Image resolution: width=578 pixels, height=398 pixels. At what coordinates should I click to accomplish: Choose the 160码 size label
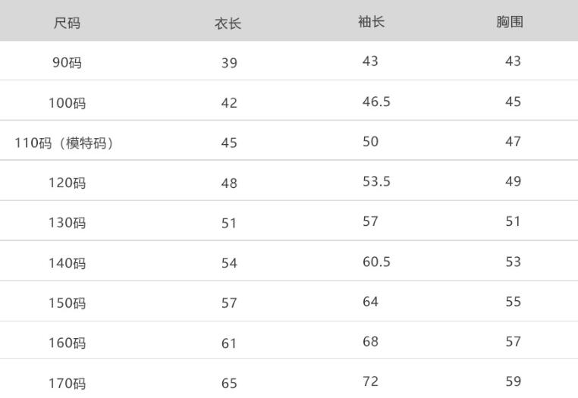pos(67,343)
